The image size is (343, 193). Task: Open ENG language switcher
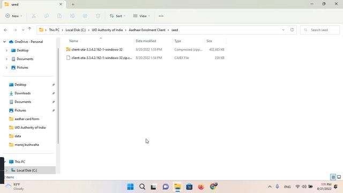(x=287, y=187)
